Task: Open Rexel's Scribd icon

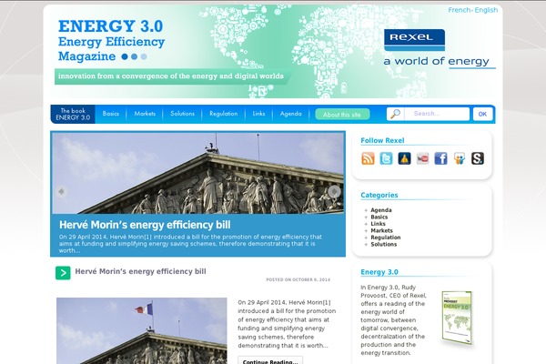Action: 478,158
